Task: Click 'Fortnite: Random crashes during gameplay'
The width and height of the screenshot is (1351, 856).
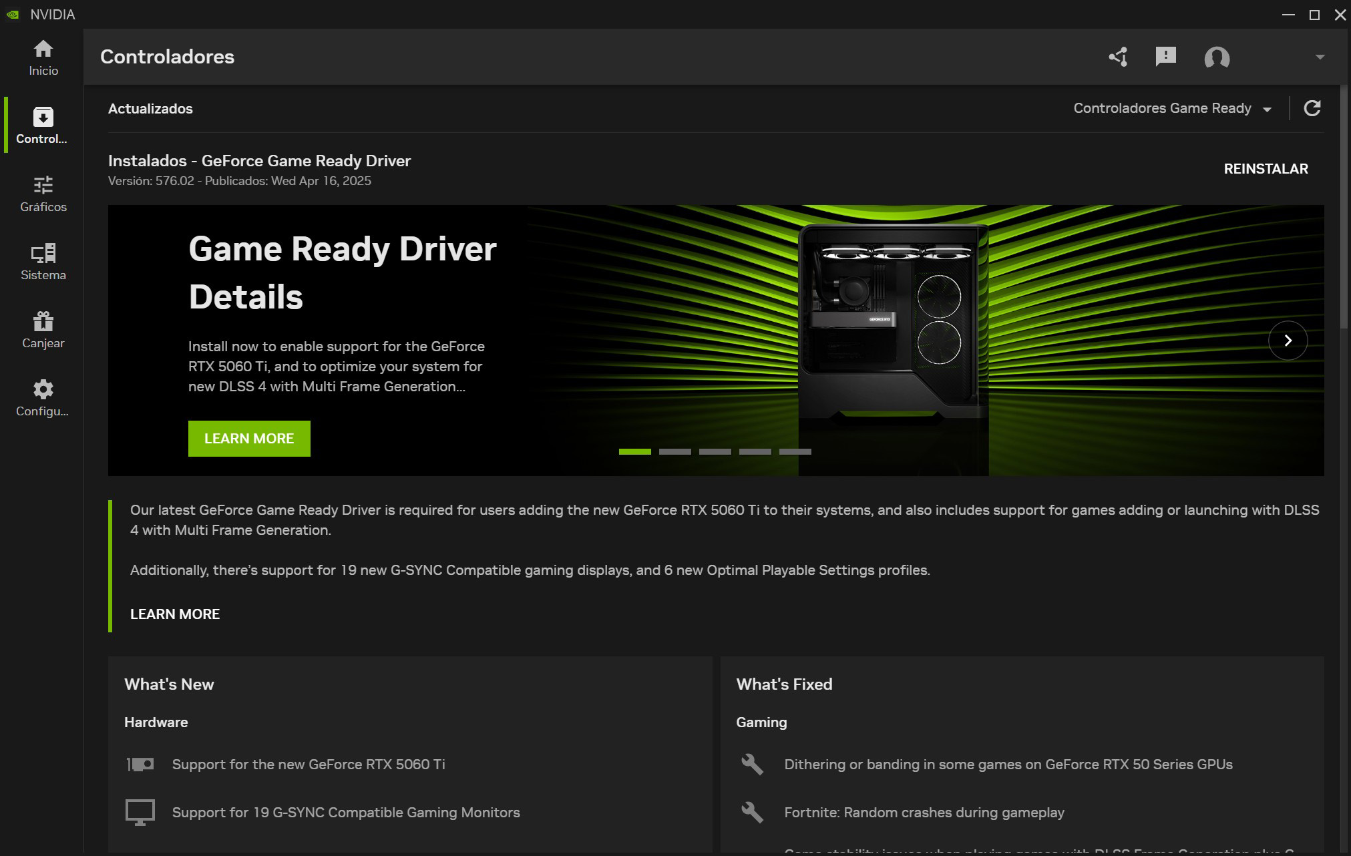Action: point(924,813)
